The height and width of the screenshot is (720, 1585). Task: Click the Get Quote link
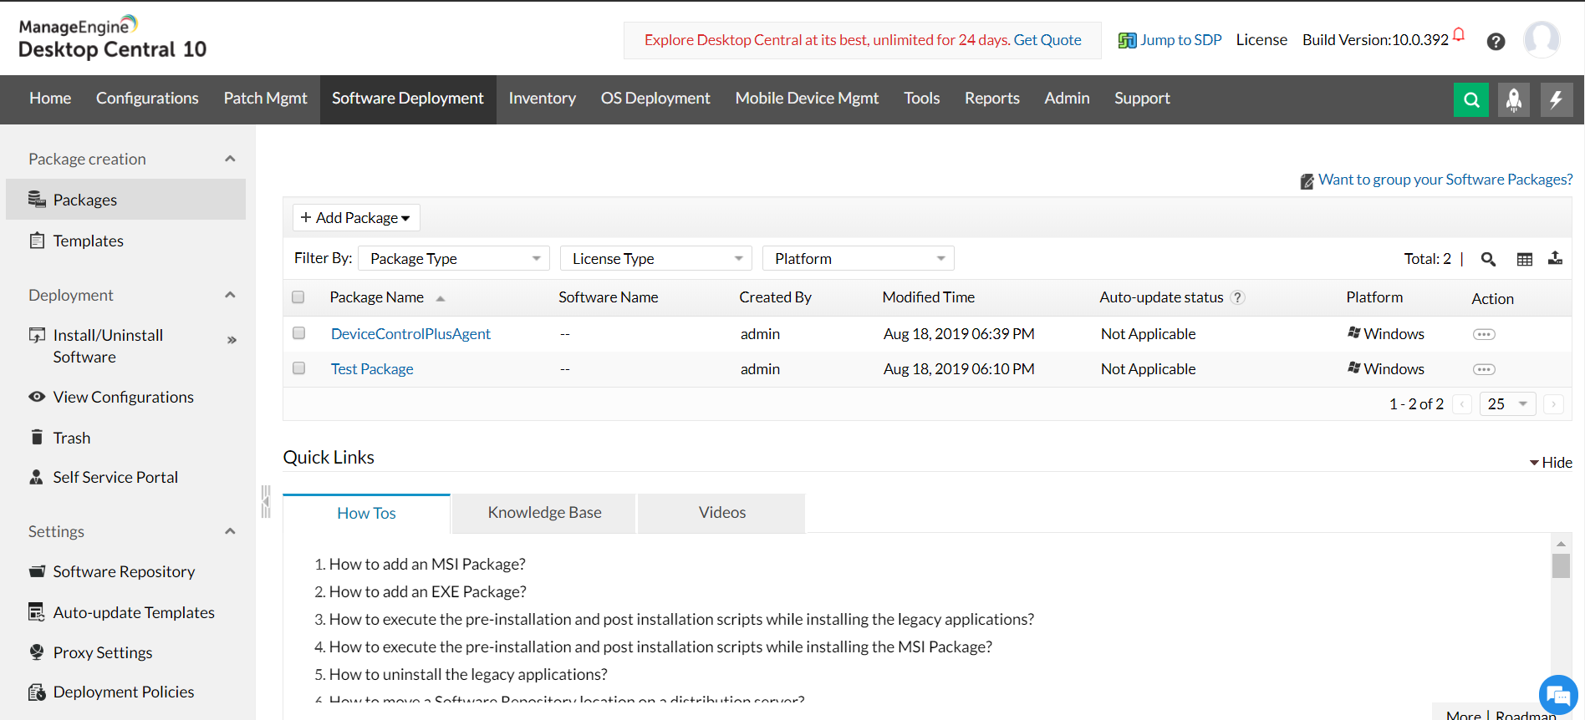[x=1047, y=40]
